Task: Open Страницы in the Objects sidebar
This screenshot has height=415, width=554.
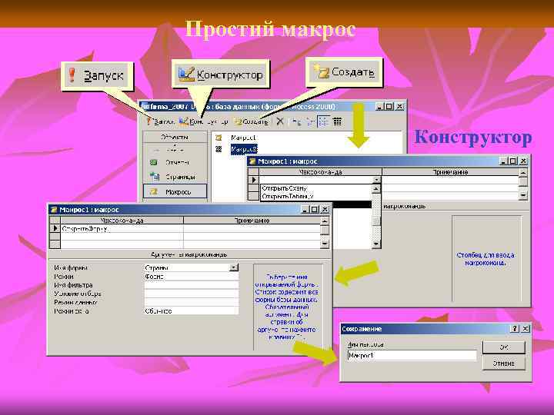Action: (x=180, y=177)
